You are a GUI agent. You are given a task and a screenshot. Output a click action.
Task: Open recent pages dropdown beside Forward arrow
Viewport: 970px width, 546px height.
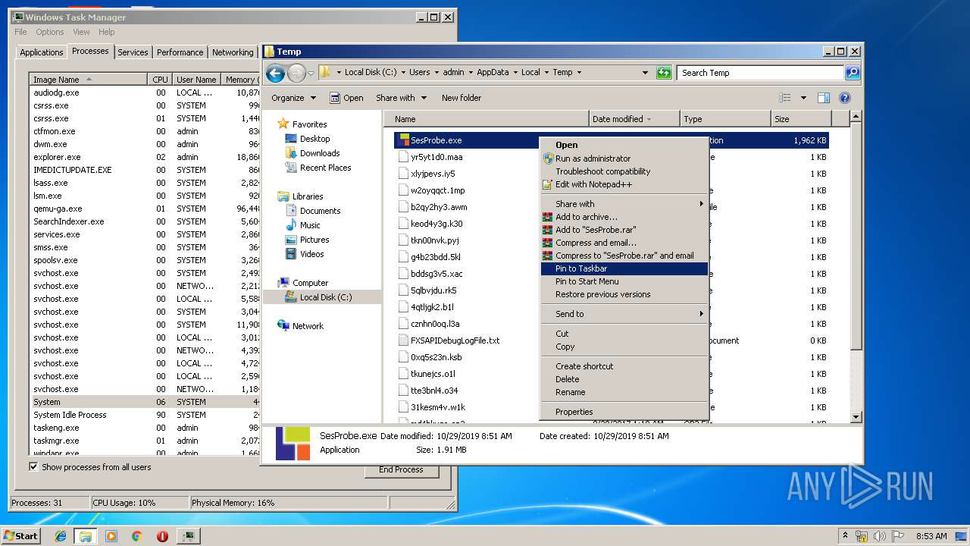pyautogui.click(x=311, y=74)
